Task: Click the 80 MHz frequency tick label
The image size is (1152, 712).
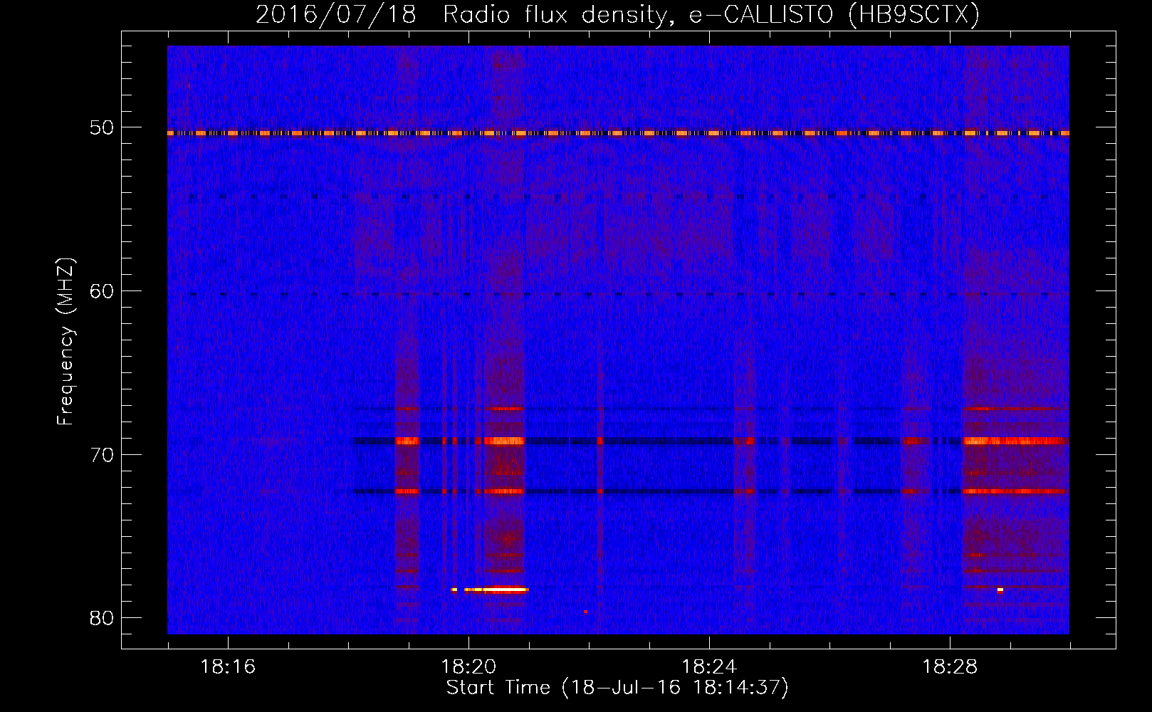Action: click(102, 618)
